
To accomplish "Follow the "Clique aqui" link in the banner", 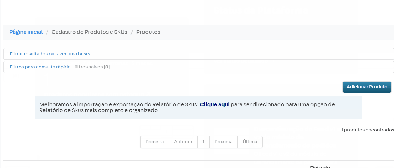I will [x=214, y=104].
